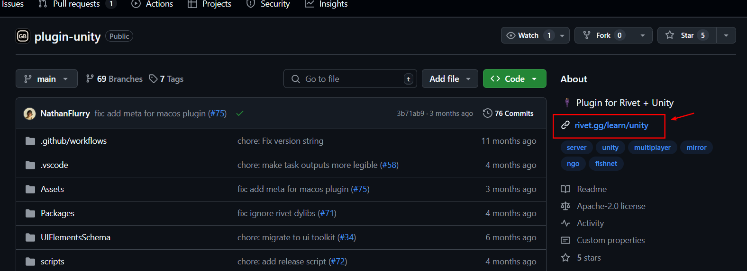The width and height of the screenshot is (747, 271).
Task: Expand the main branch selector dropdown
Action: pos(46,79)
